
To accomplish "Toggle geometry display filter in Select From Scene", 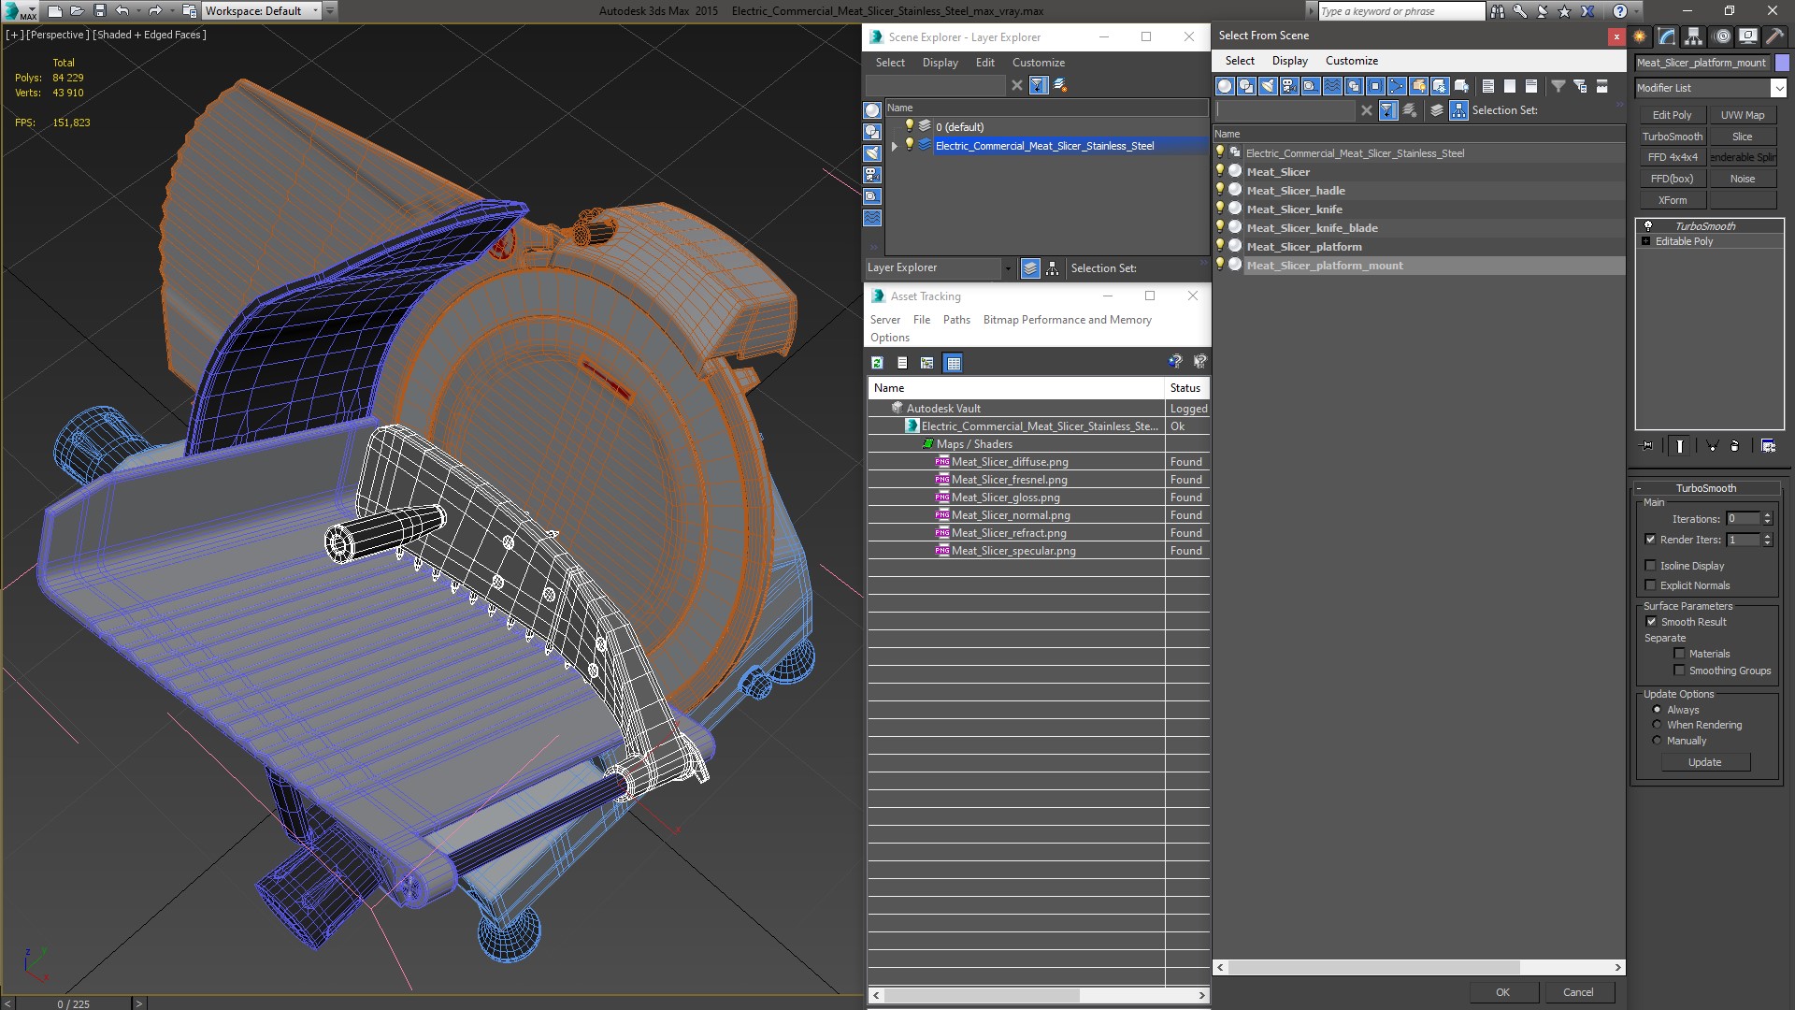I will pyautogui.click(x=1225, y=86).
